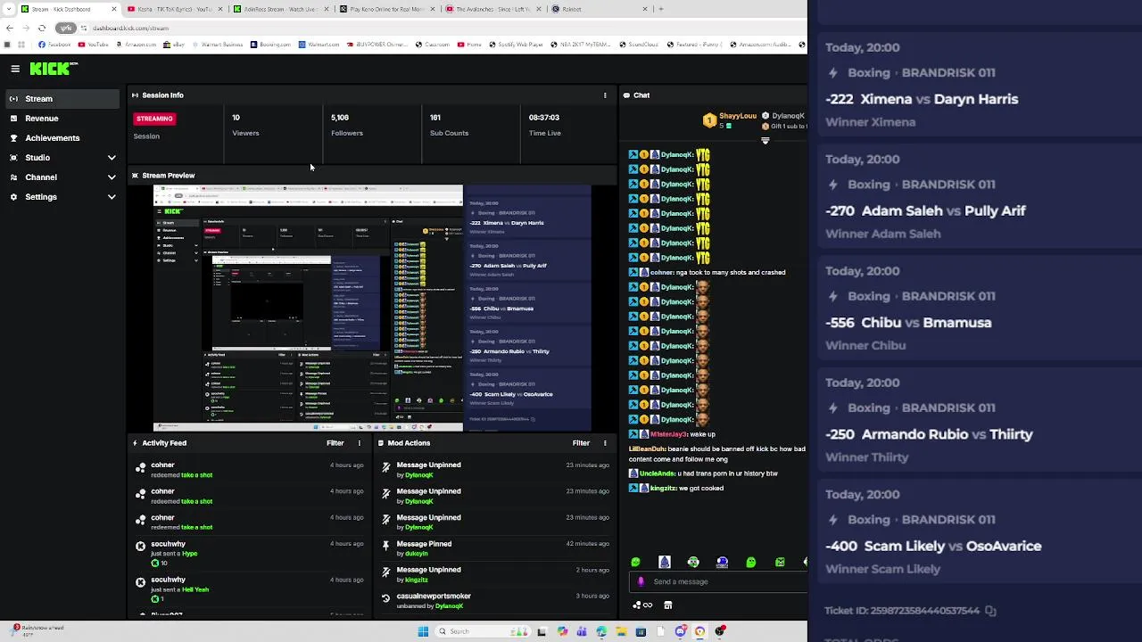The width and height of the screenshot is (1142, 642).
Task: Open File Explorer from taskbar
Action: [621, 631]
